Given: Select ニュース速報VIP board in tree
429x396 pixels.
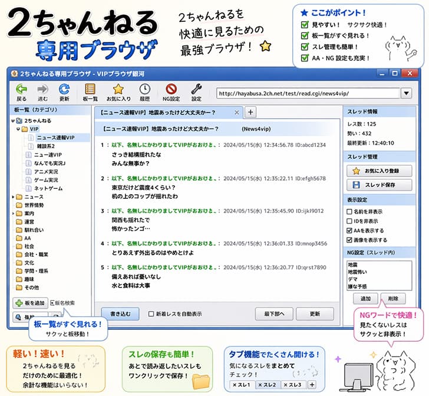Looking at the screenshot, I should [55, 138].
